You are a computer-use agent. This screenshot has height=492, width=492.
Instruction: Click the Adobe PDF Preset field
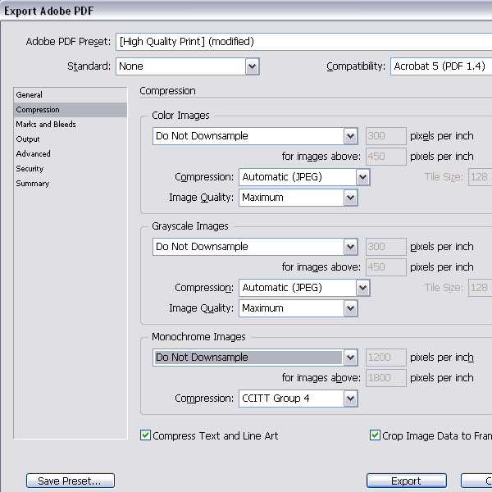coord(303,42)
